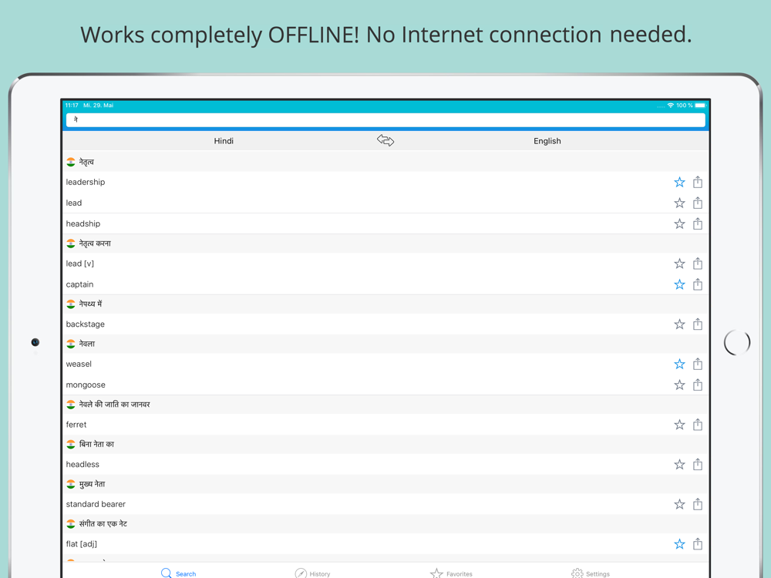Toggle favorite star for 'flat [adj]'
Image resolution: width=771 pixels, height=578 pixels.
click(679, 544)
